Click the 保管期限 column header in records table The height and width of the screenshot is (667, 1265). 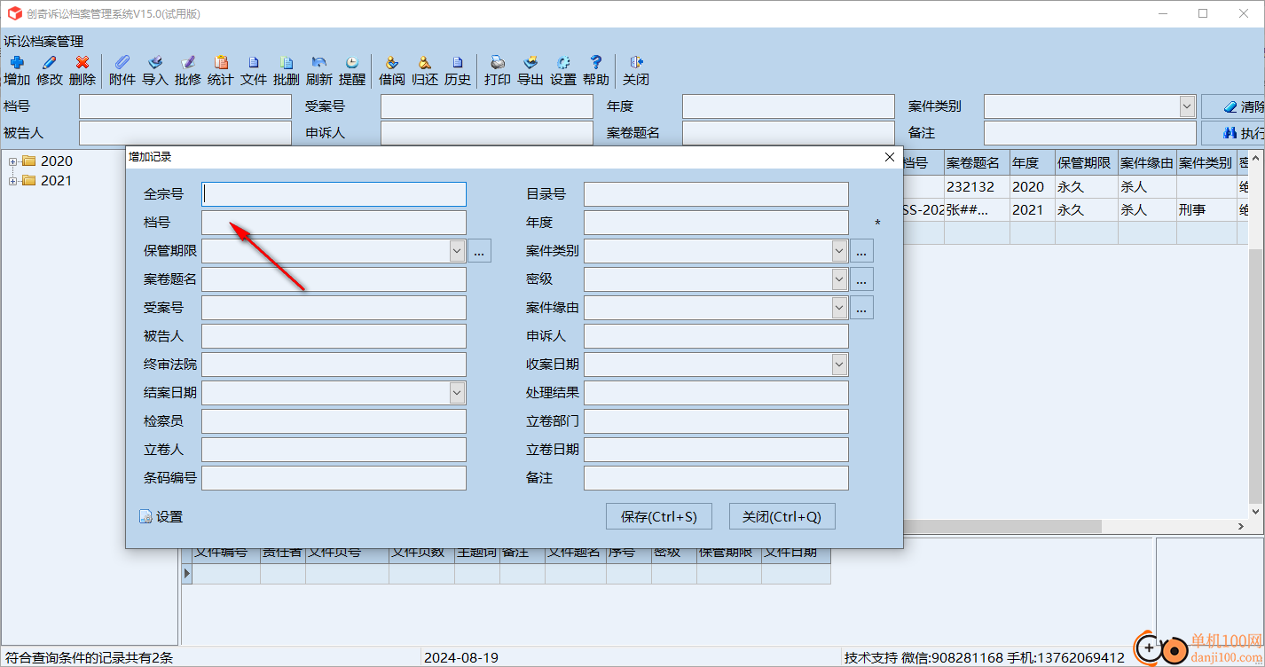(x=1086, y=162)
